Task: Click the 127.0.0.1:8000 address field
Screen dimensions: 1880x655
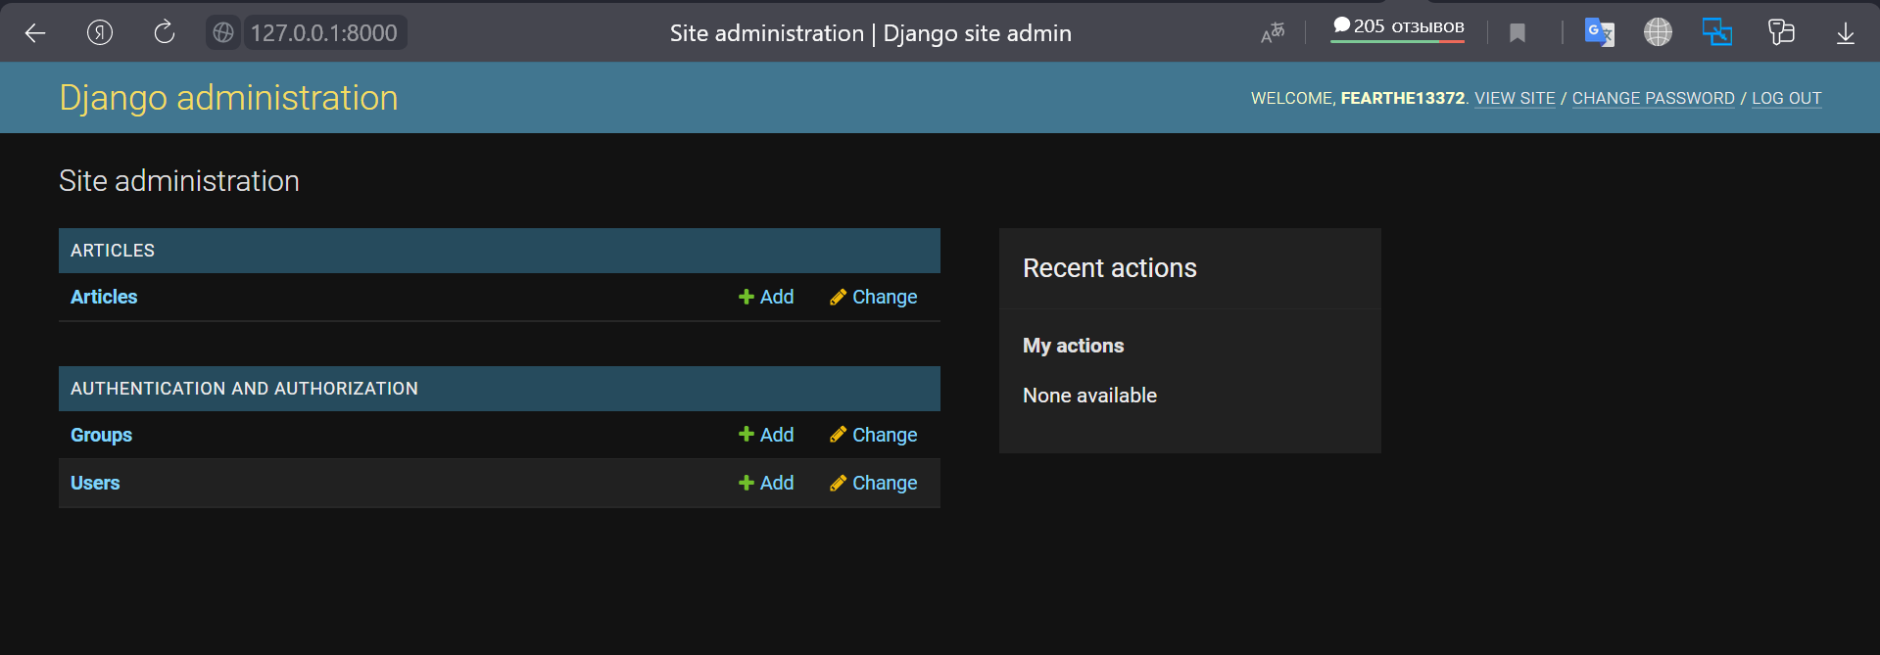Action: coord(323,33)
